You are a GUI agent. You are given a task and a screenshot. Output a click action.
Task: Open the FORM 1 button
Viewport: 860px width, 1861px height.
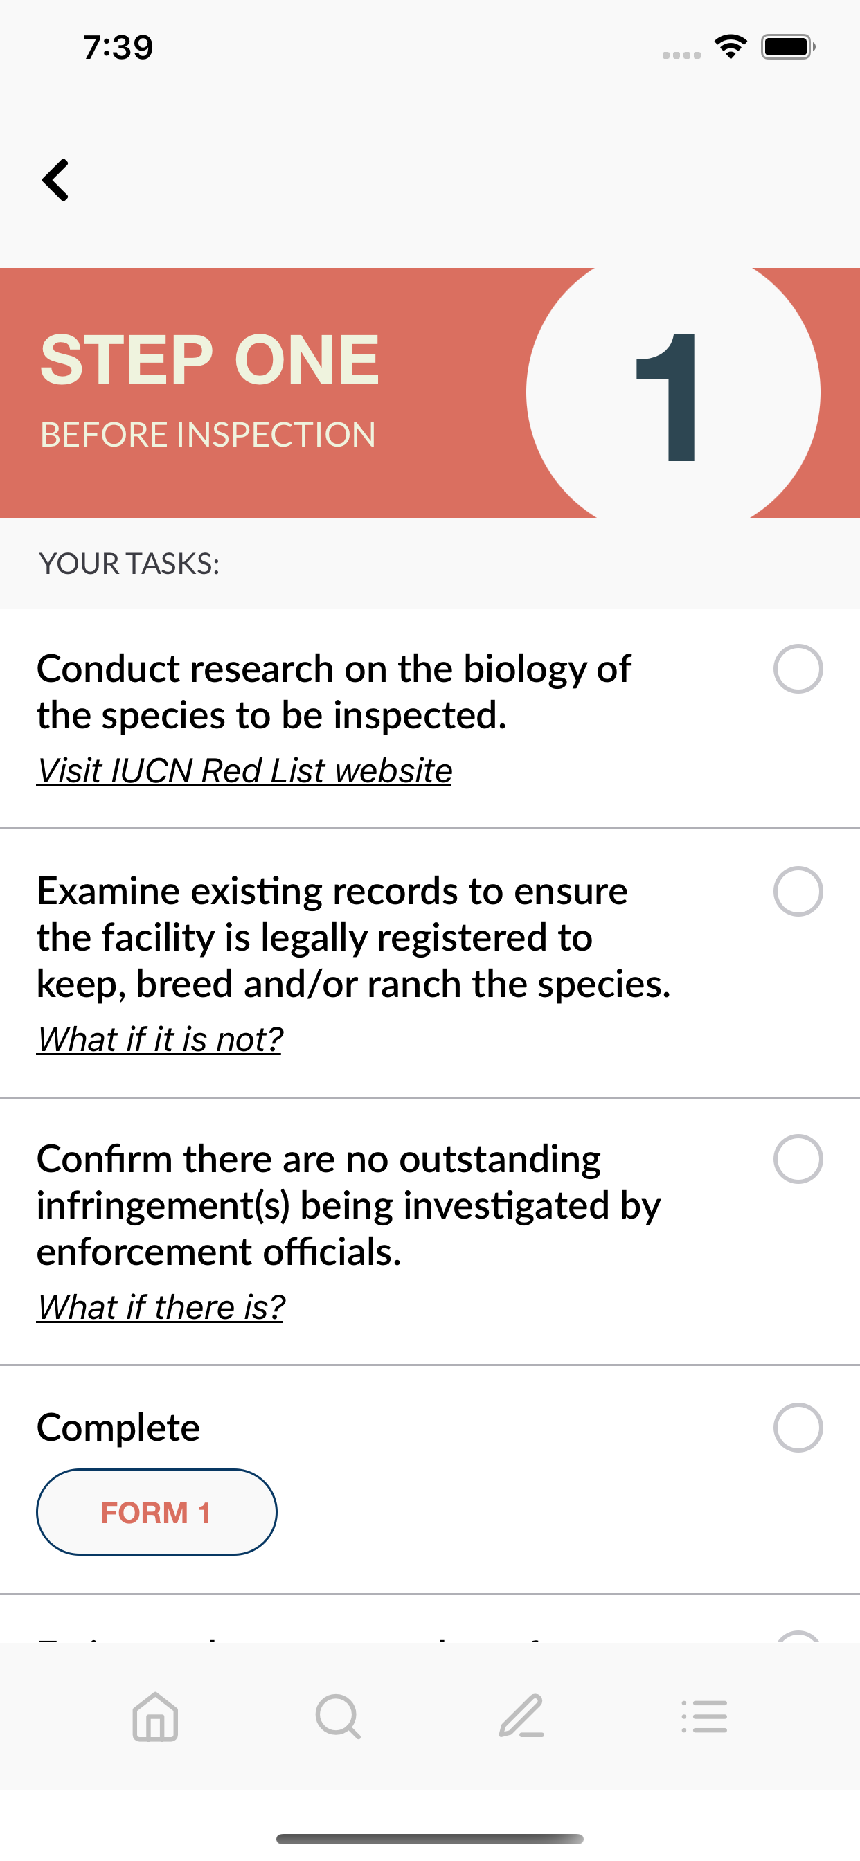156,1512
